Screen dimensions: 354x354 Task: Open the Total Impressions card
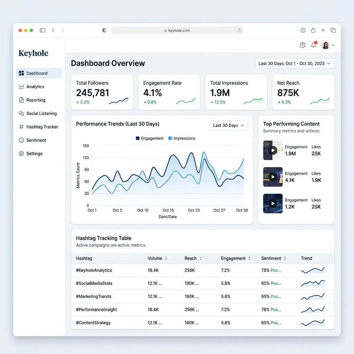tap(236, 92)
